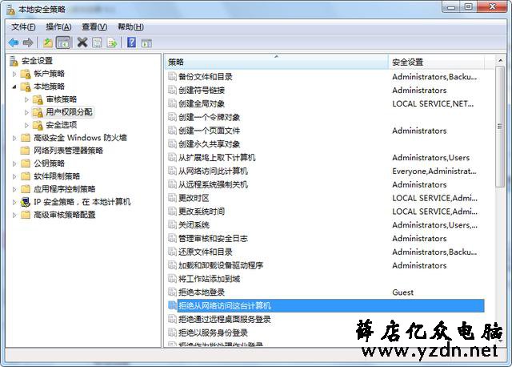Select 网络列表管理器策略 in the tree
The height and width of the screenshot is (367, 512).
(x=68, y=151)
